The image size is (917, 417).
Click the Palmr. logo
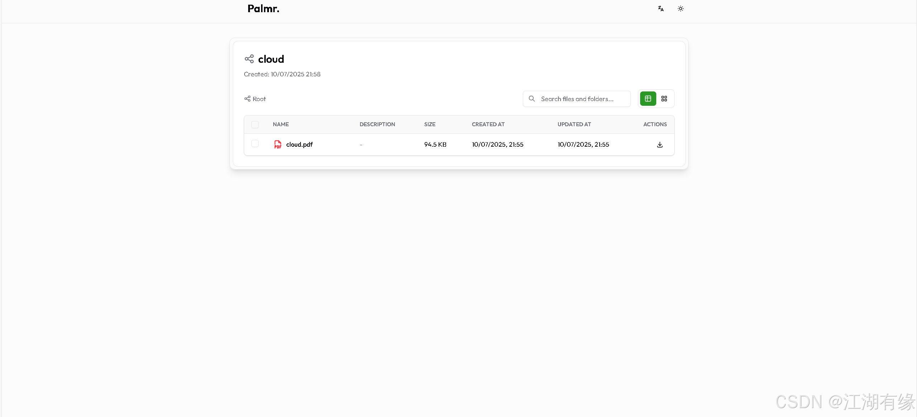[263, 9]
